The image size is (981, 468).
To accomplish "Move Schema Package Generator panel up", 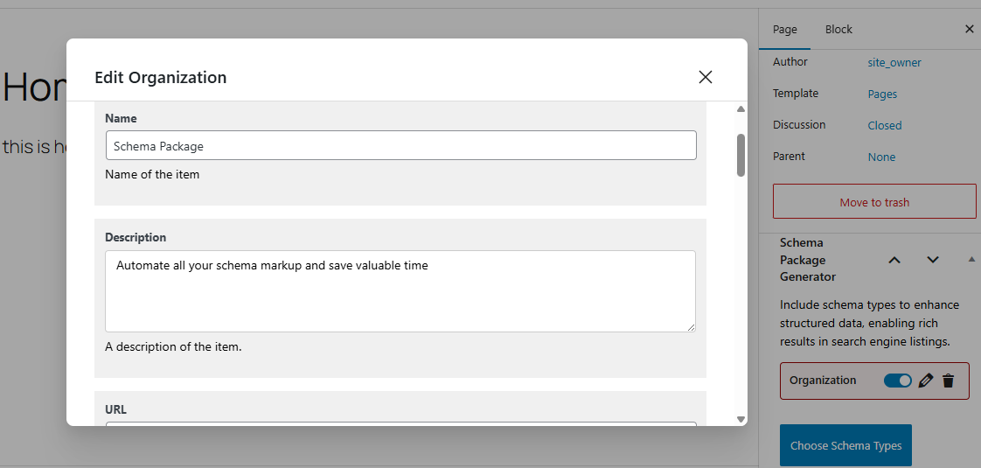I will click(894, 260).
